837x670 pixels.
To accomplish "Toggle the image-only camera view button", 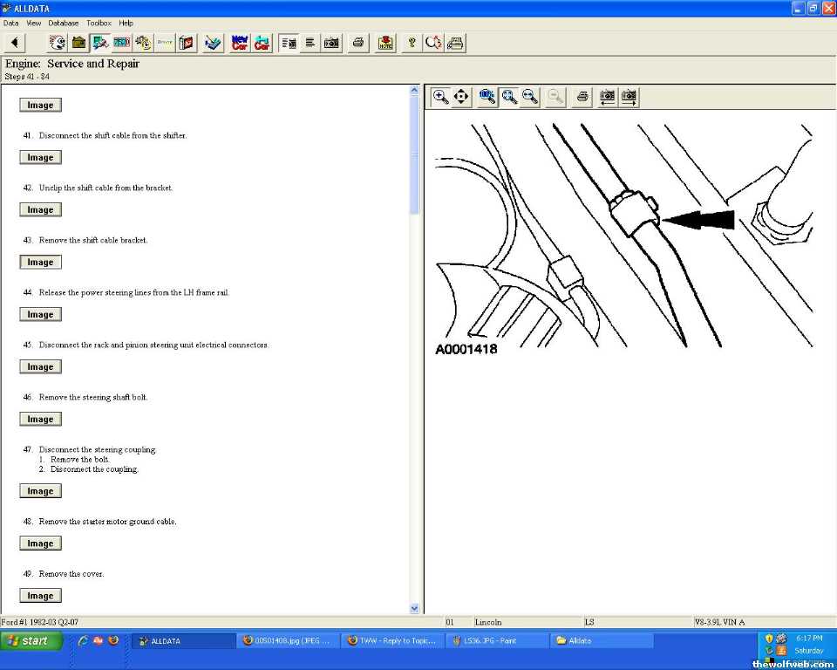I will tap(331, 43).
